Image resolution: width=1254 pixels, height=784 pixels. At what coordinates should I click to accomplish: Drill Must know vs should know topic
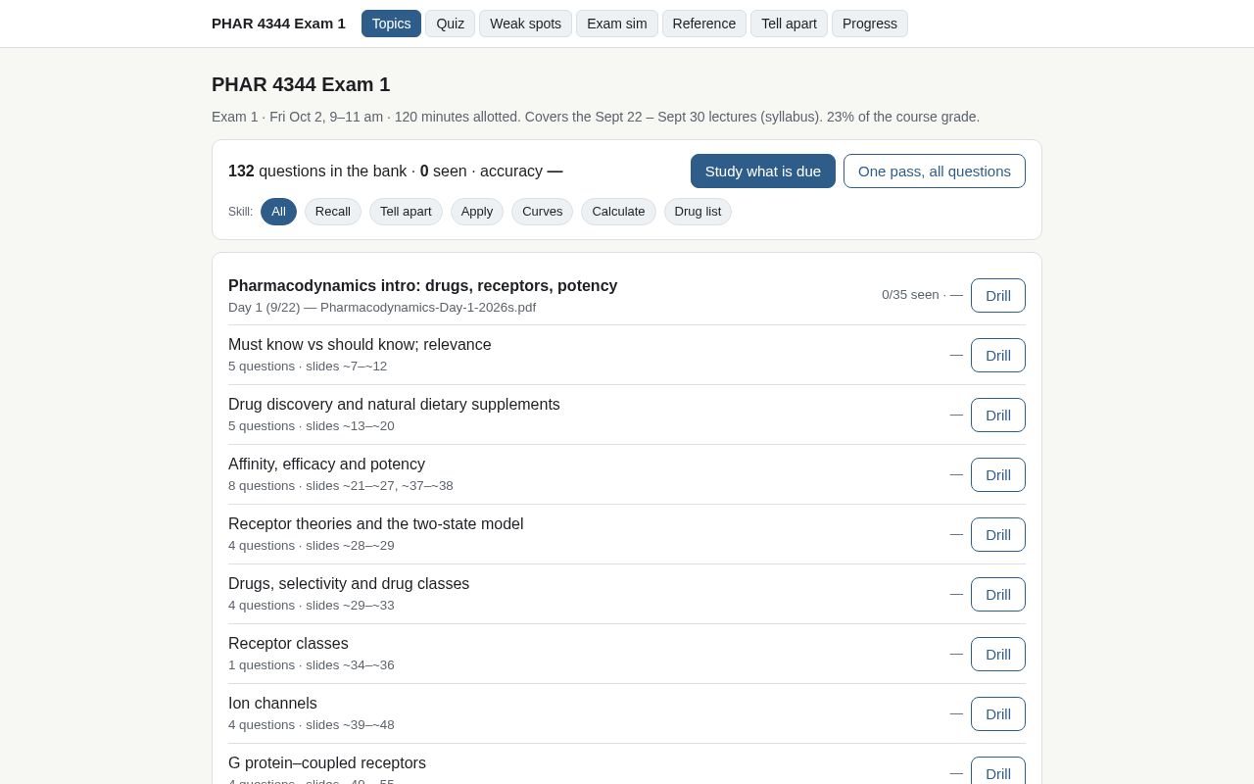998,356
